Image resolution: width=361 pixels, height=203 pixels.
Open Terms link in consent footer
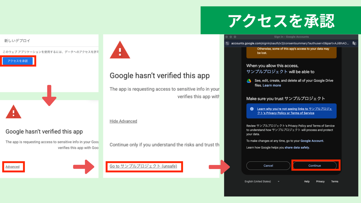[x=335, y=181]
